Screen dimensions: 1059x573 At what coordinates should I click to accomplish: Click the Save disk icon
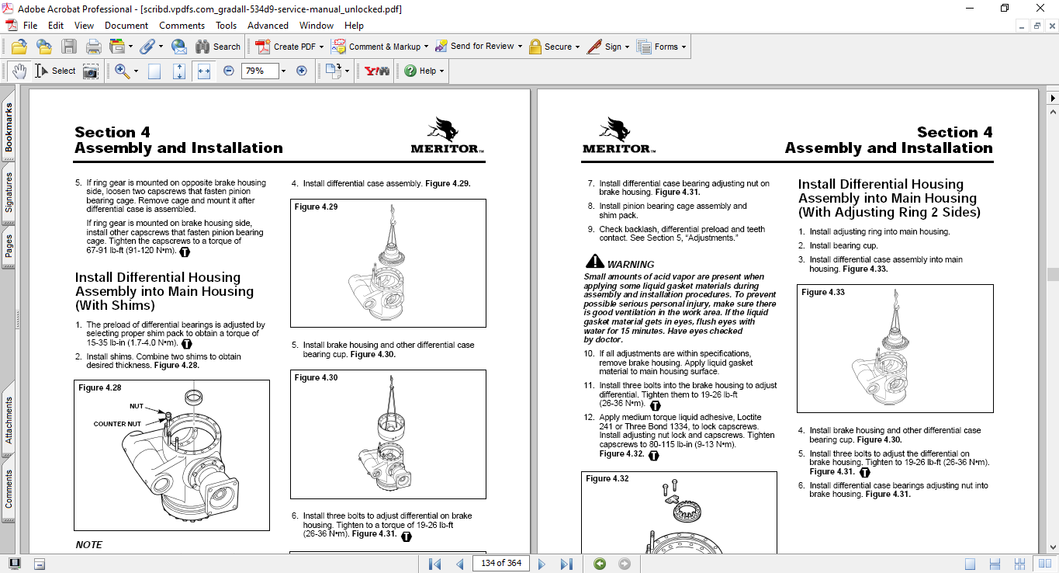pos(68,47)
